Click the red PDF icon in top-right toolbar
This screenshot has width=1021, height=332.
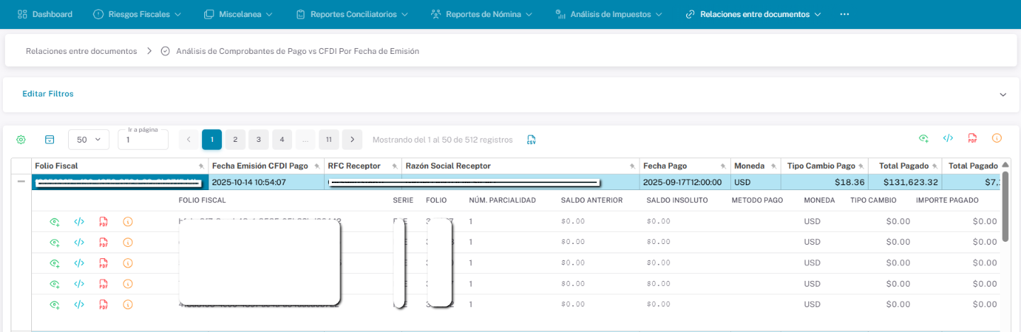click(972, 138)
